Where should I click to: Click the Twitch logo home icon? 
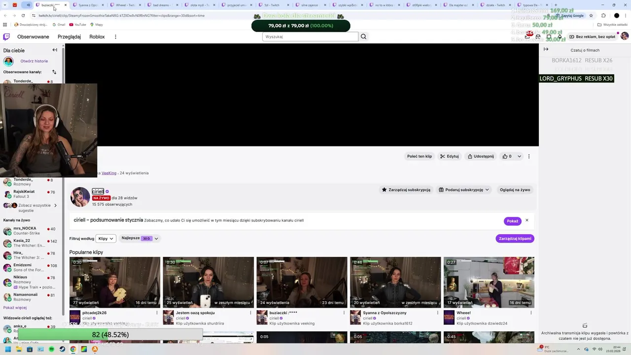pos(6,36)
